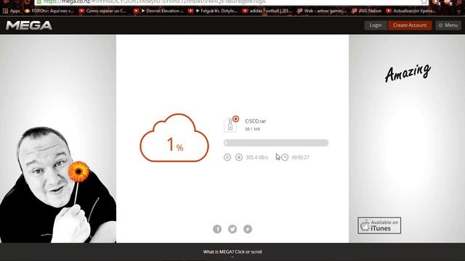The image size is (465, 261).
Task: Open the AVG Nation bookmark
Action: pyautogui.click(x=366, y=11)
